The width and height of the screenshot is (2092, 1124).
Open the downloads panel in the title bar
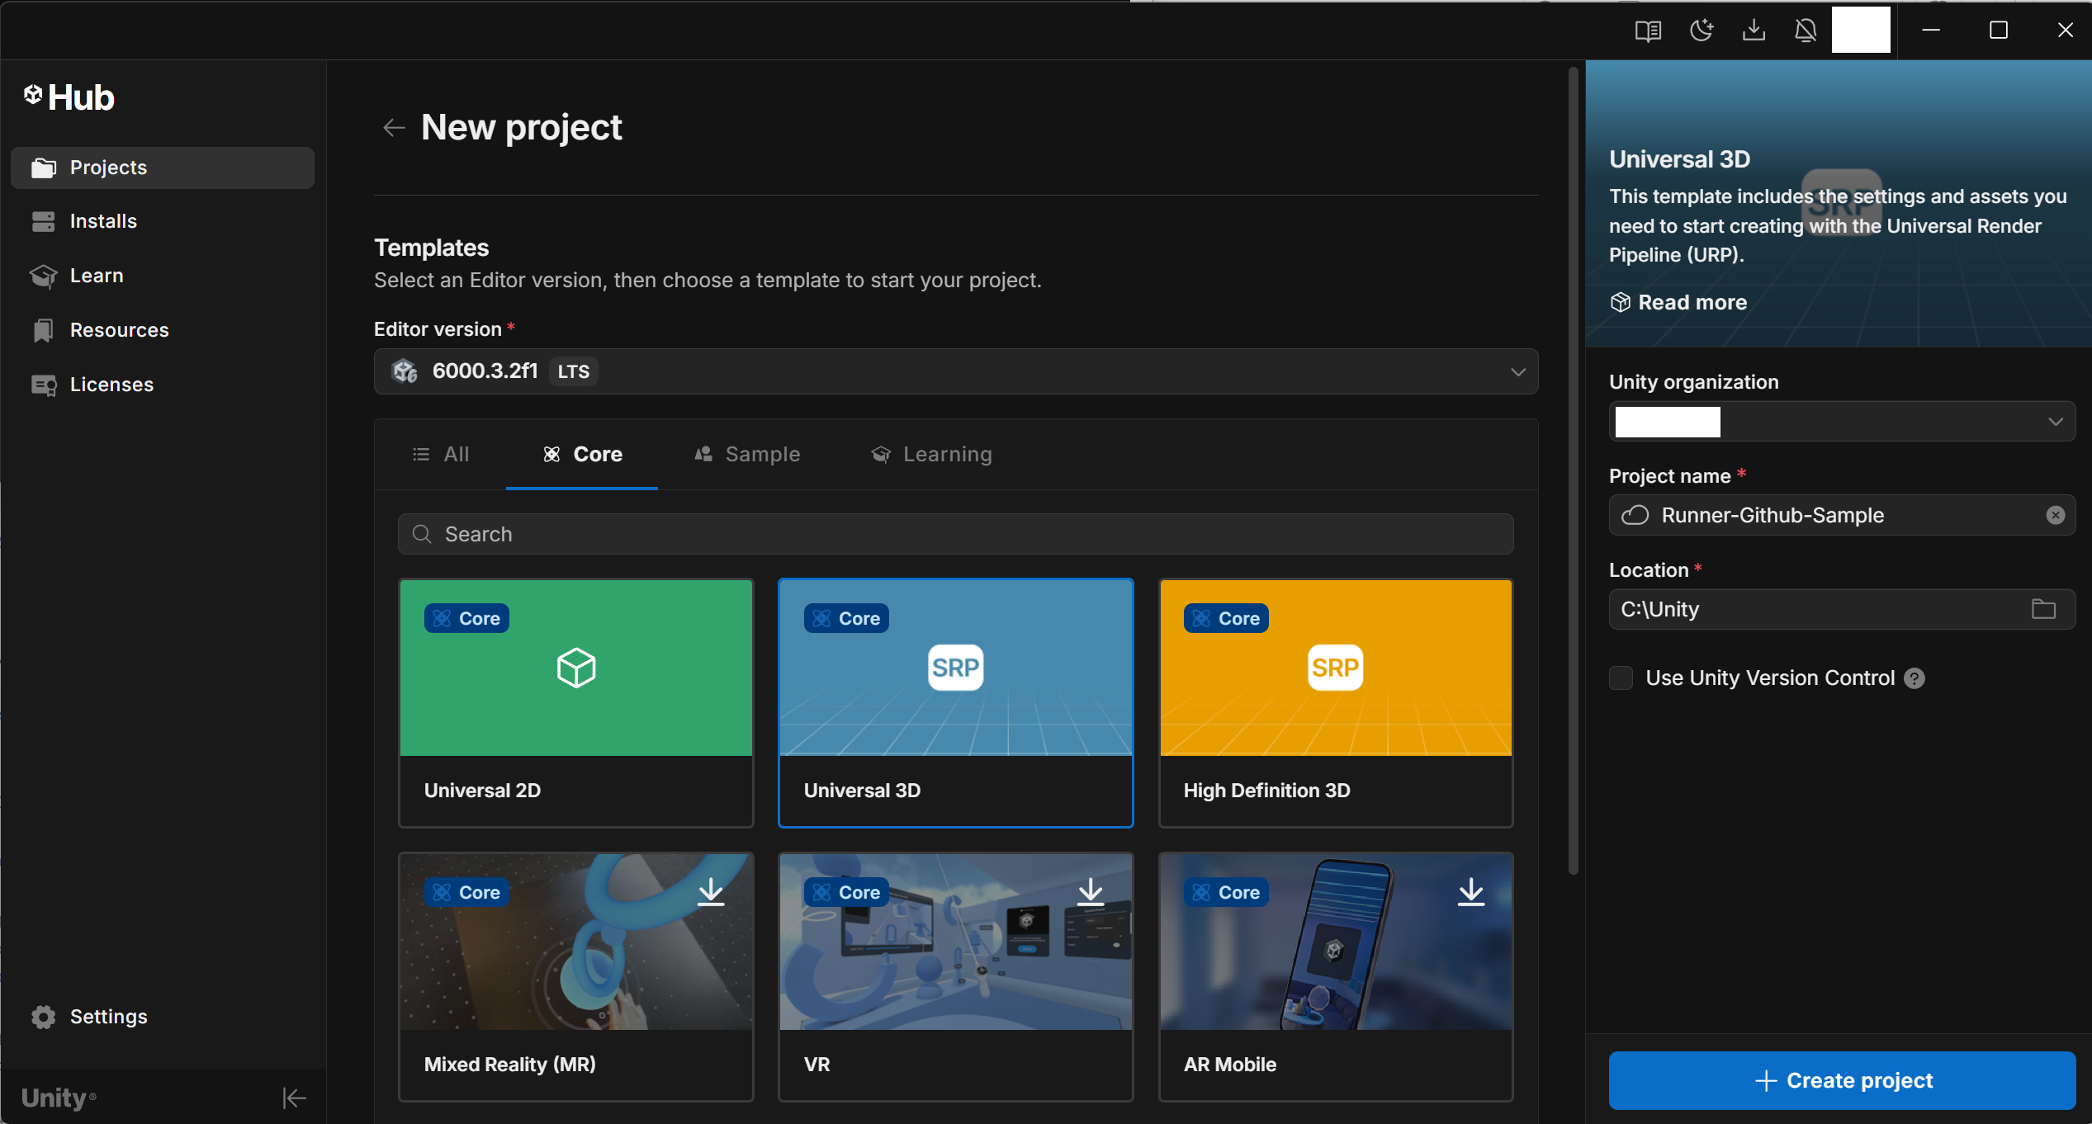(1754, 31)
